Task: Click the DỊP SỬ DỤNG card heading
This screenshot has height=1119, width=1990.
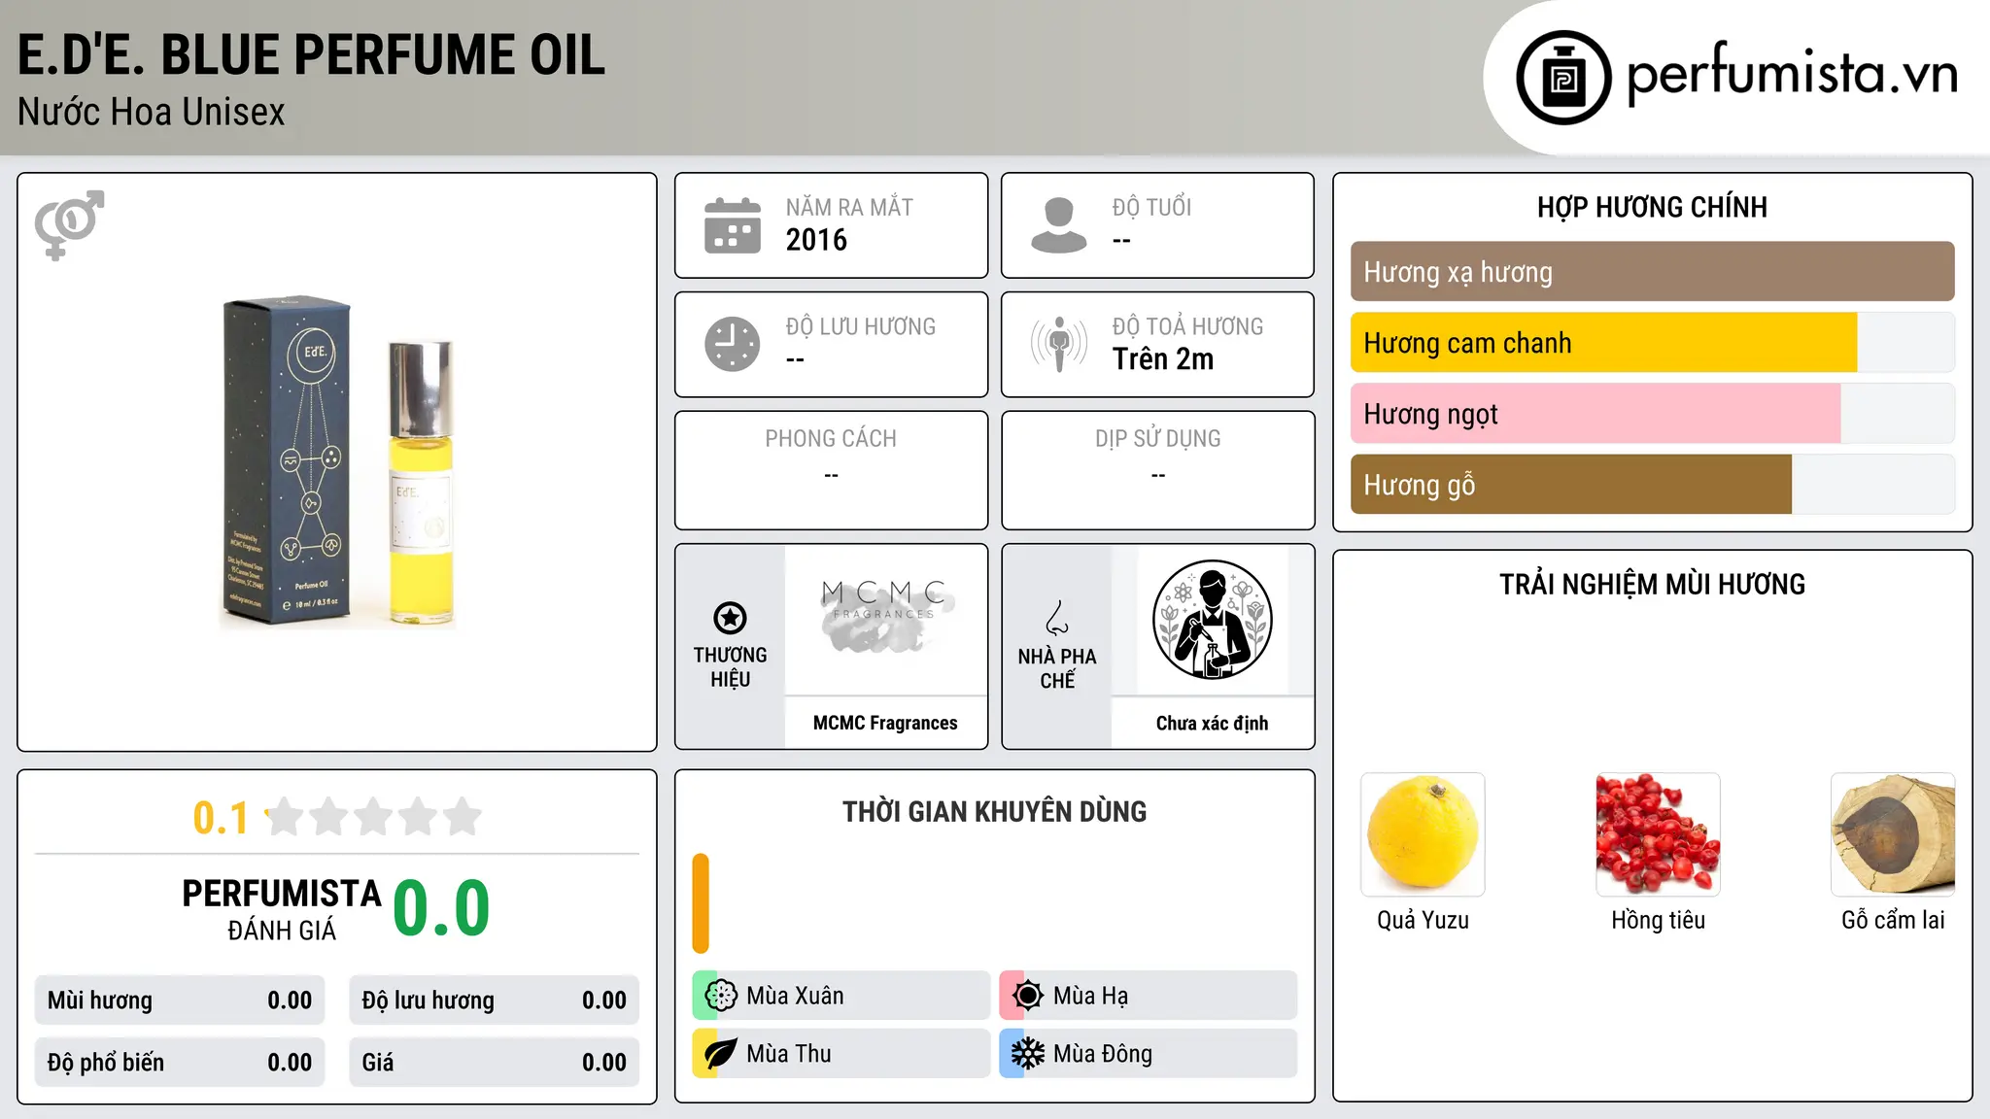Action: click(x=1157, y=439)
